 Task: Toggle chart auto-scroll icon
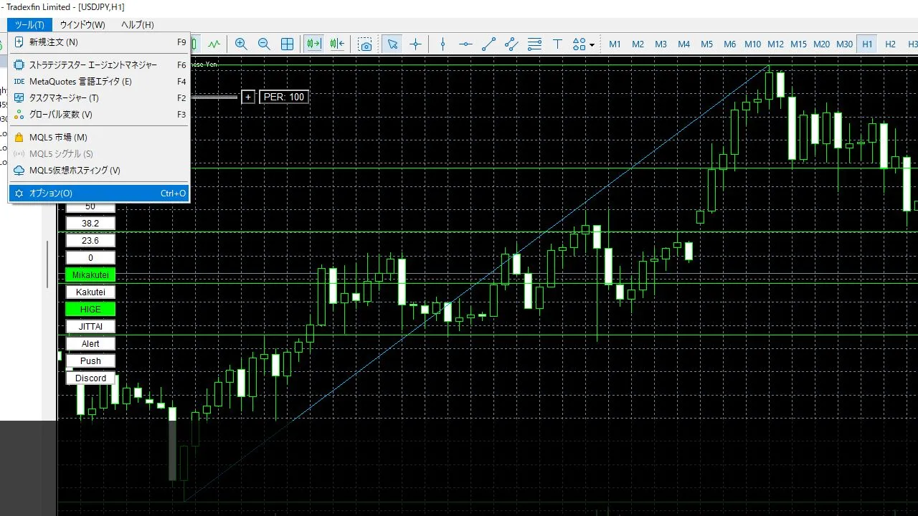pyautogui.click(x=313, y=44)
